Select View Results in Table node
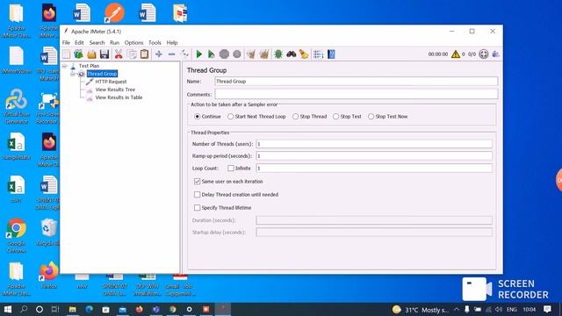This screenshot has height=316, width=562. coord(119,97)
